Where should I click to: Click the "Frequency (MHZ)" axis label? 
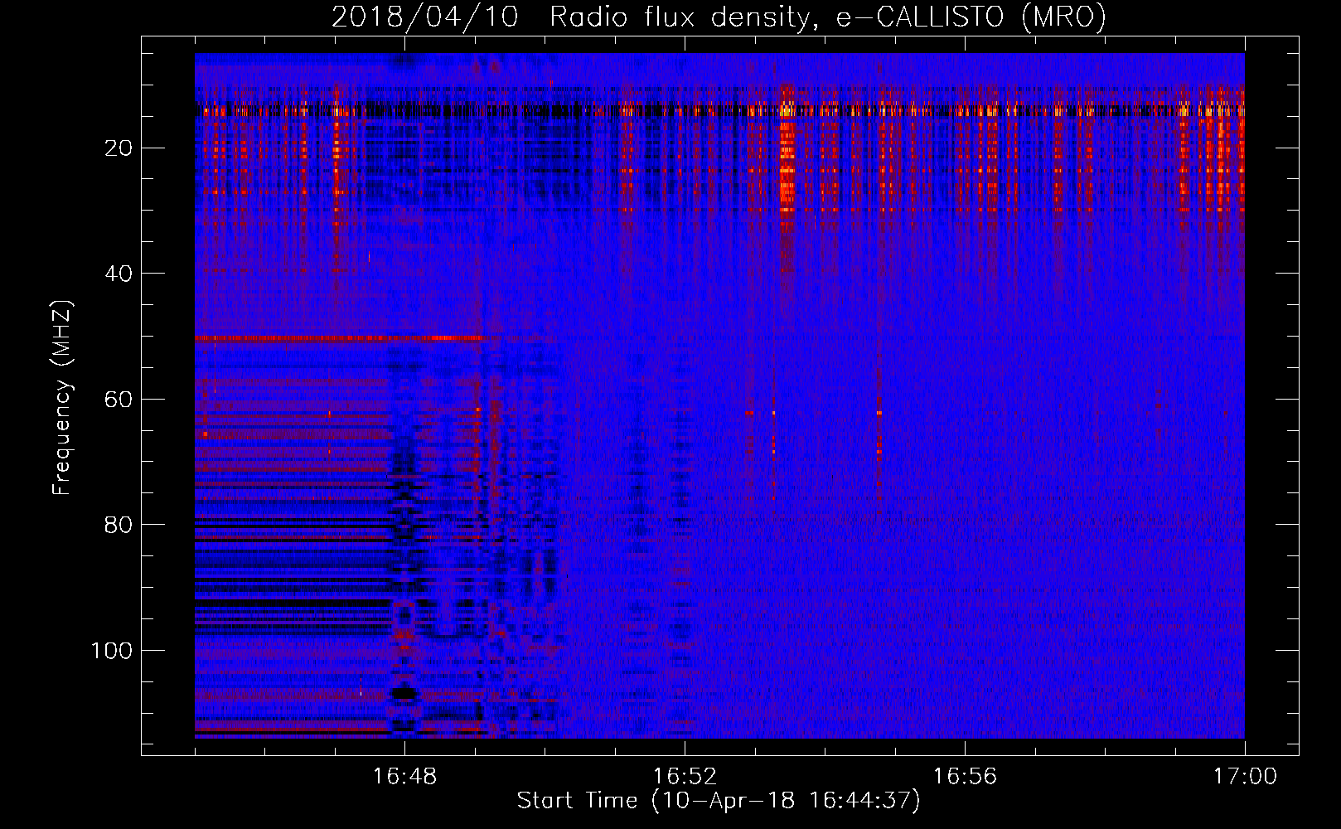(x=62, y=397)
